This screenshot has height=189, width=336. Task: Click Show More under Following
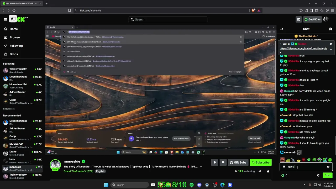click(9, 109)
